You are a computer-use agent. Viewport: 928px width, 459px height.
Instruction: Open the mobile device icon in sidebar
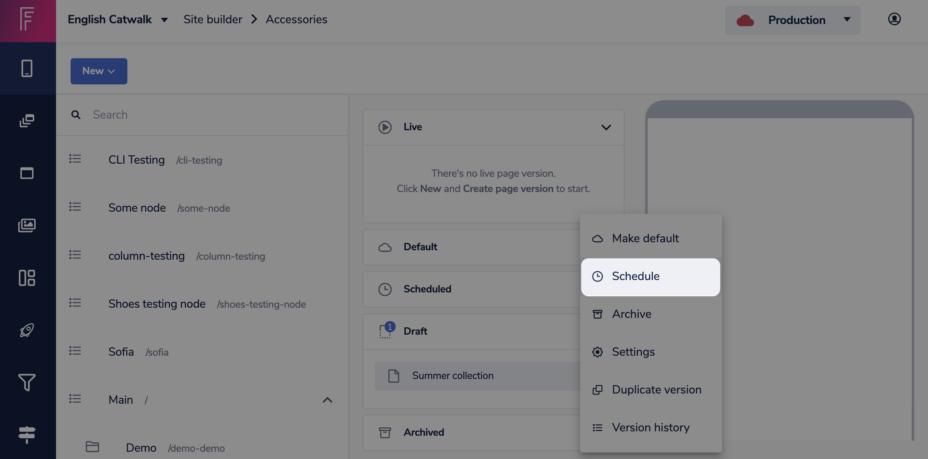(27, 68)
